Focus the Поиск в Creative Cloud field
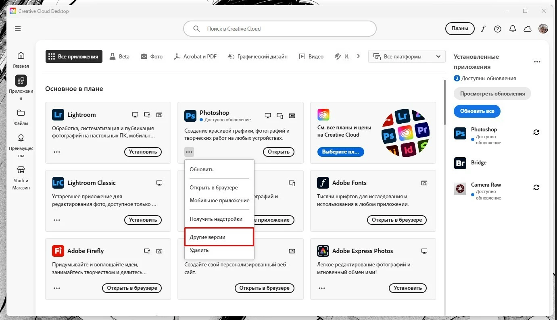 (x=280, y=29)
